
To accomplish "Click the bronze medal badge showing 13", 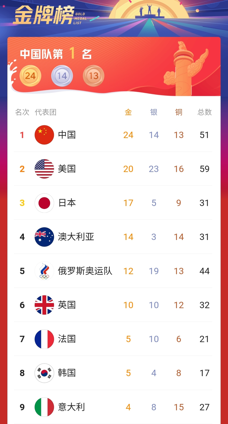I will [93, 75].
